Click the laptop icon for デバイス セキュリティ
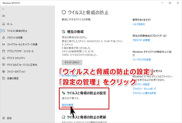The image size is (182, 123). coord(4,58)
